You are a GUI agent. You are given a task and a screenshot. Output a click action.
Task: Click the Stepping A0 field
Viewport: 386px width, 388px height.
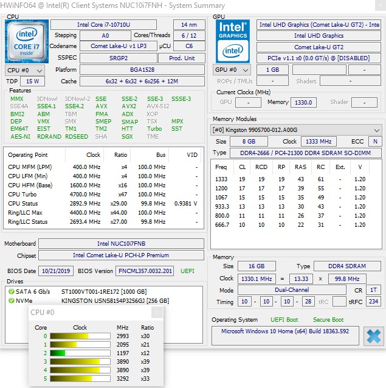105,36
